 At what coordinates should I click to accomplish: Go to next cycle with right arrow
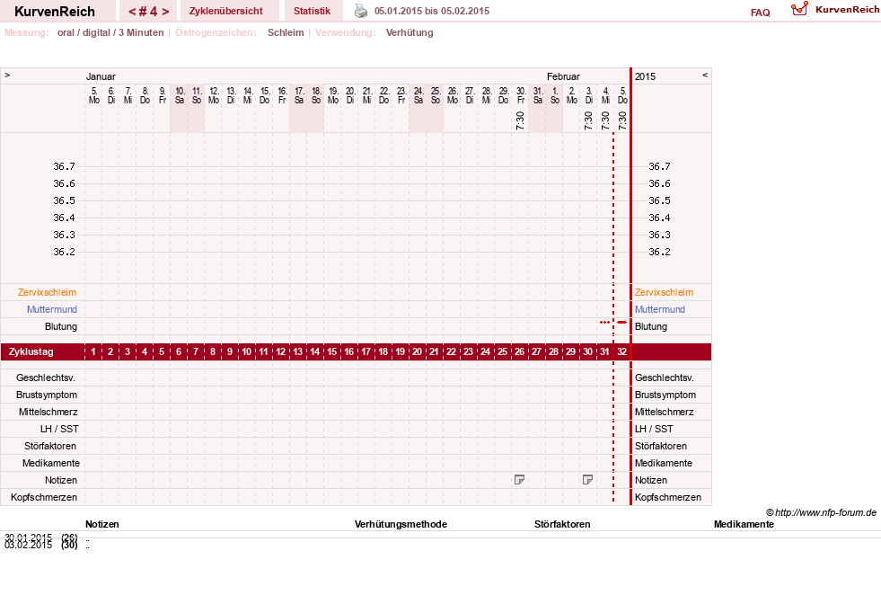tap(165, 12)
